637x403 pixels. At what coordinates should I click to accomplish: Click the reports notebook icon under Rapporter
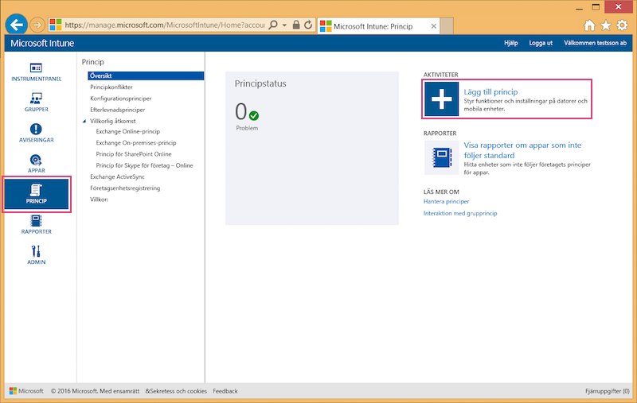442,157
